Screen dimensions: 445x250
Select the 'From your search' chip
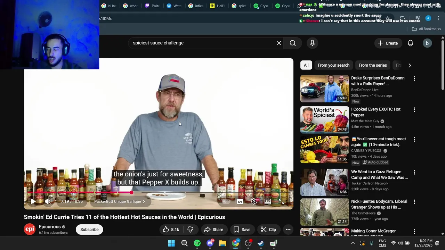click(x=333, y=65)
